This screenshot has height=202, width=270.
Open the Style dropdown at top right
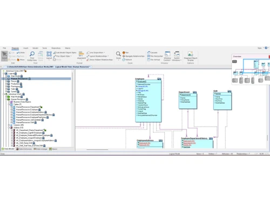260,48
